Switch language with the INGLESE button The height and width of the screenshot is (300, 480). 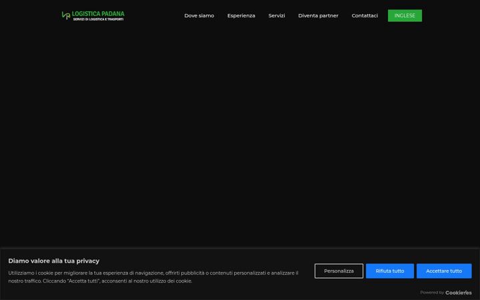tap(405, 15)
